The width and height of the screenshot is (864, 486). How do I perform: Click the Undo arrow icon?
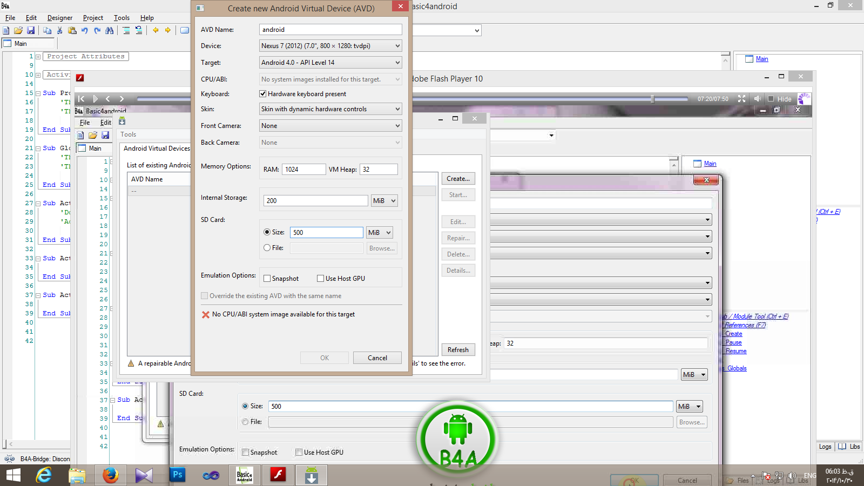85,30
